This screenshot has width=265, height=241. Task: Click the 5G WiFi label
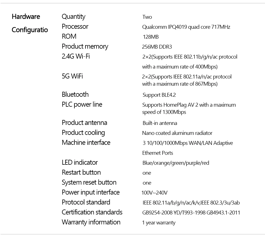(x=72, y=76)
